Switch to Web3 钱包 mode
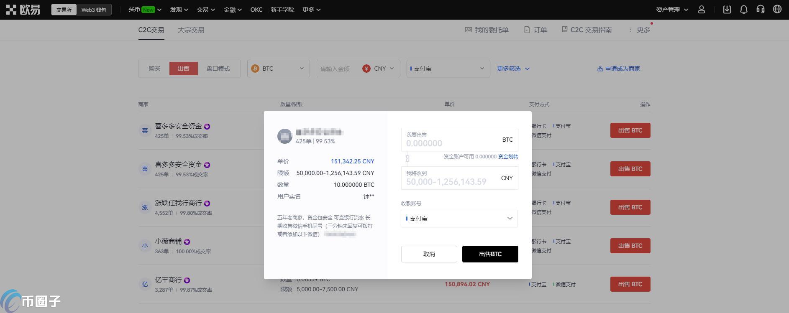 (x=94, y=10)
